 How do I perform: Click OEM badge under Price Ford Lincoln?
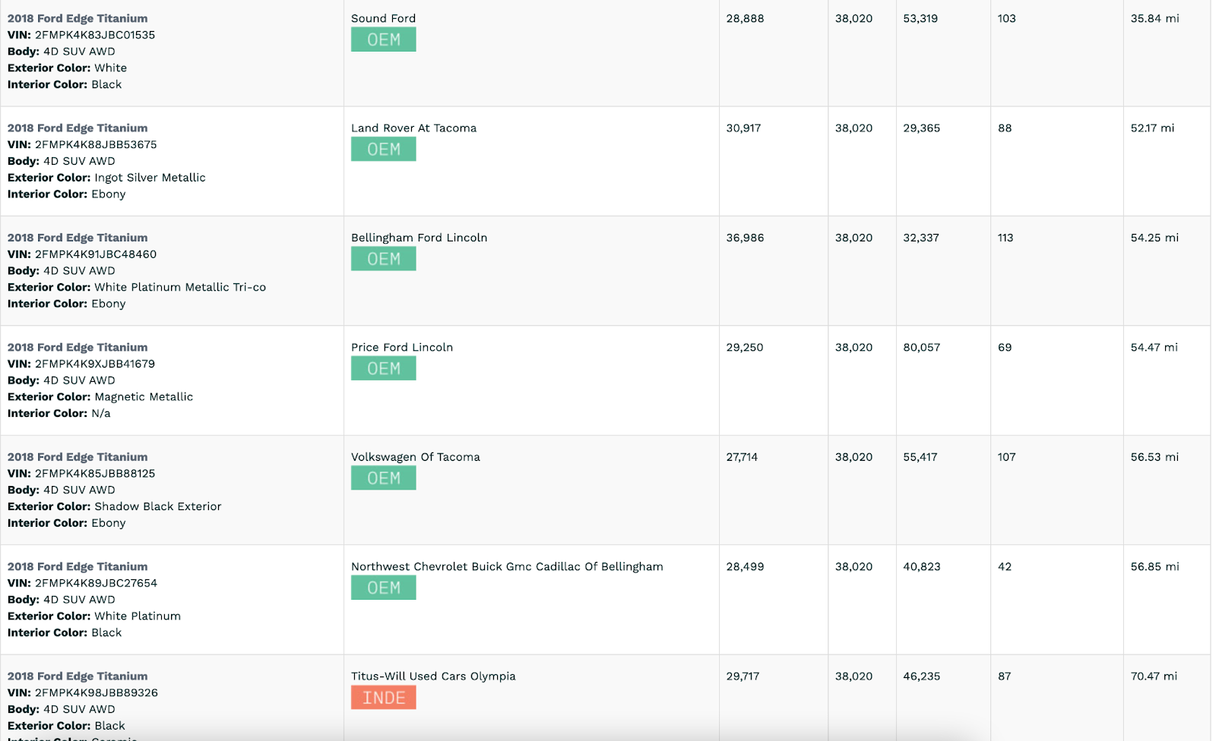[x=383, y=368]
